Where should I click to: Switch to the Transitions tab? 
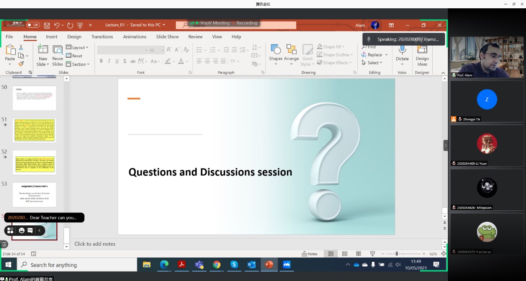(x=102, y=37)
